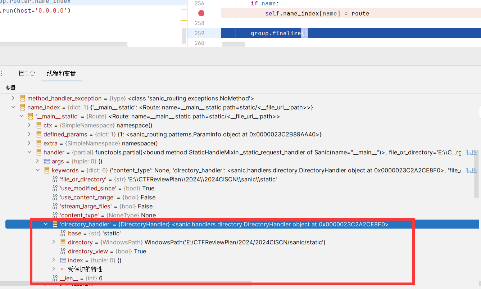Switch to the 线程和变量 tab

pos(61,73)
